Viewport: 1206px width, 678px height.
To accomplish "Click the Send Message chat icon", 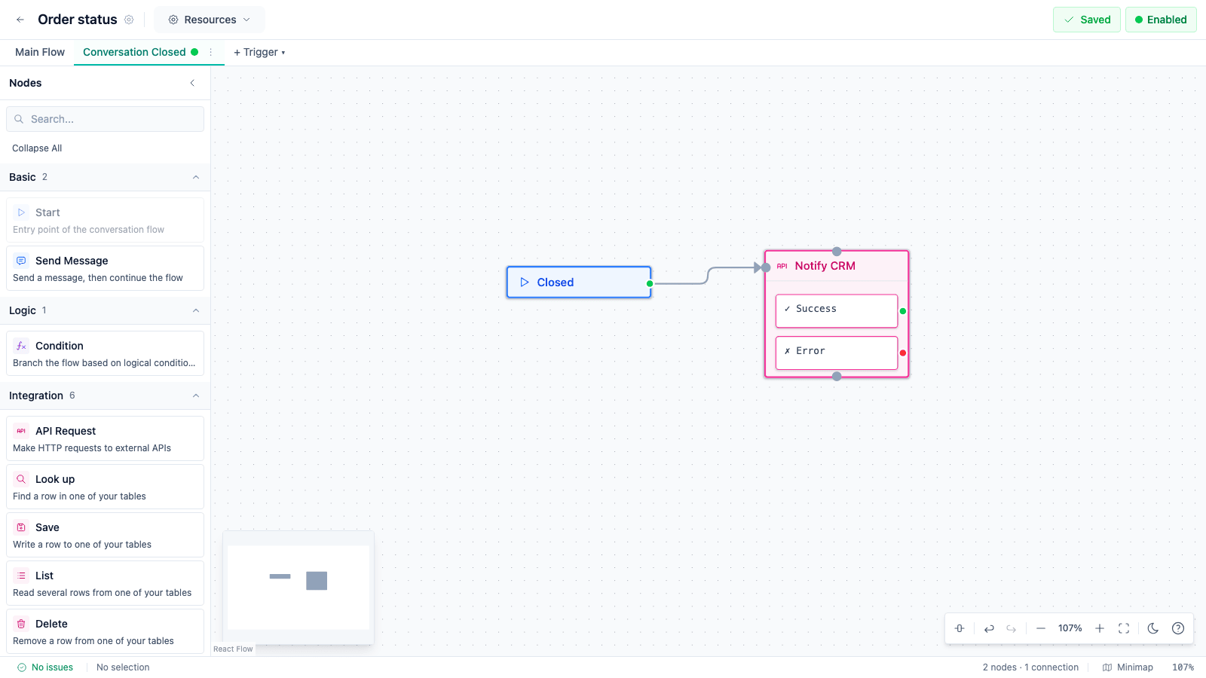I will click(x=21, y=261).
